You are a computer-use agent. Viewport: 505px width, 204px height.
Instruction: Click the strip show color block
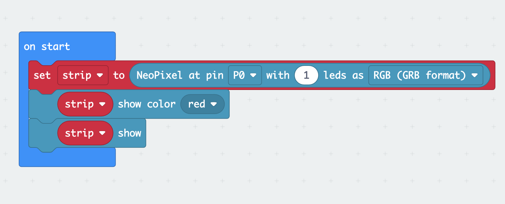(x=147, y=104)
